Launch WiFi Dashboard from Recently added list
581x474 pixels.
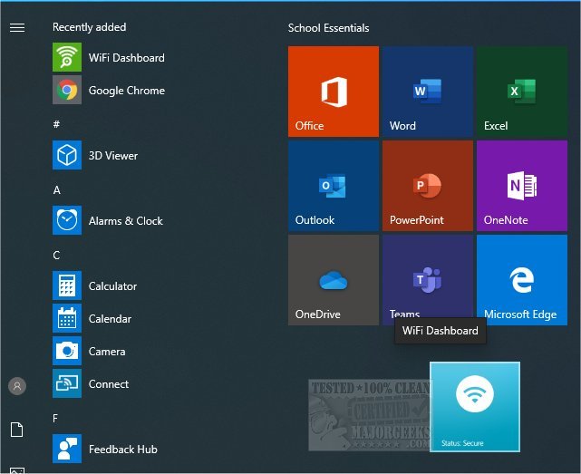click(109, 57)
